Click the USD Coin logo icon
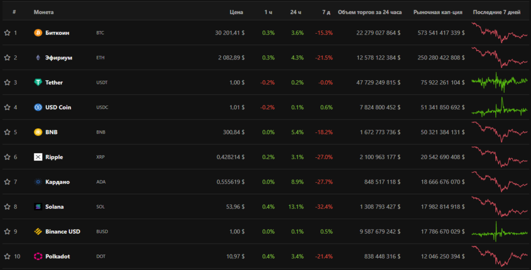 (x=38, y=108)
